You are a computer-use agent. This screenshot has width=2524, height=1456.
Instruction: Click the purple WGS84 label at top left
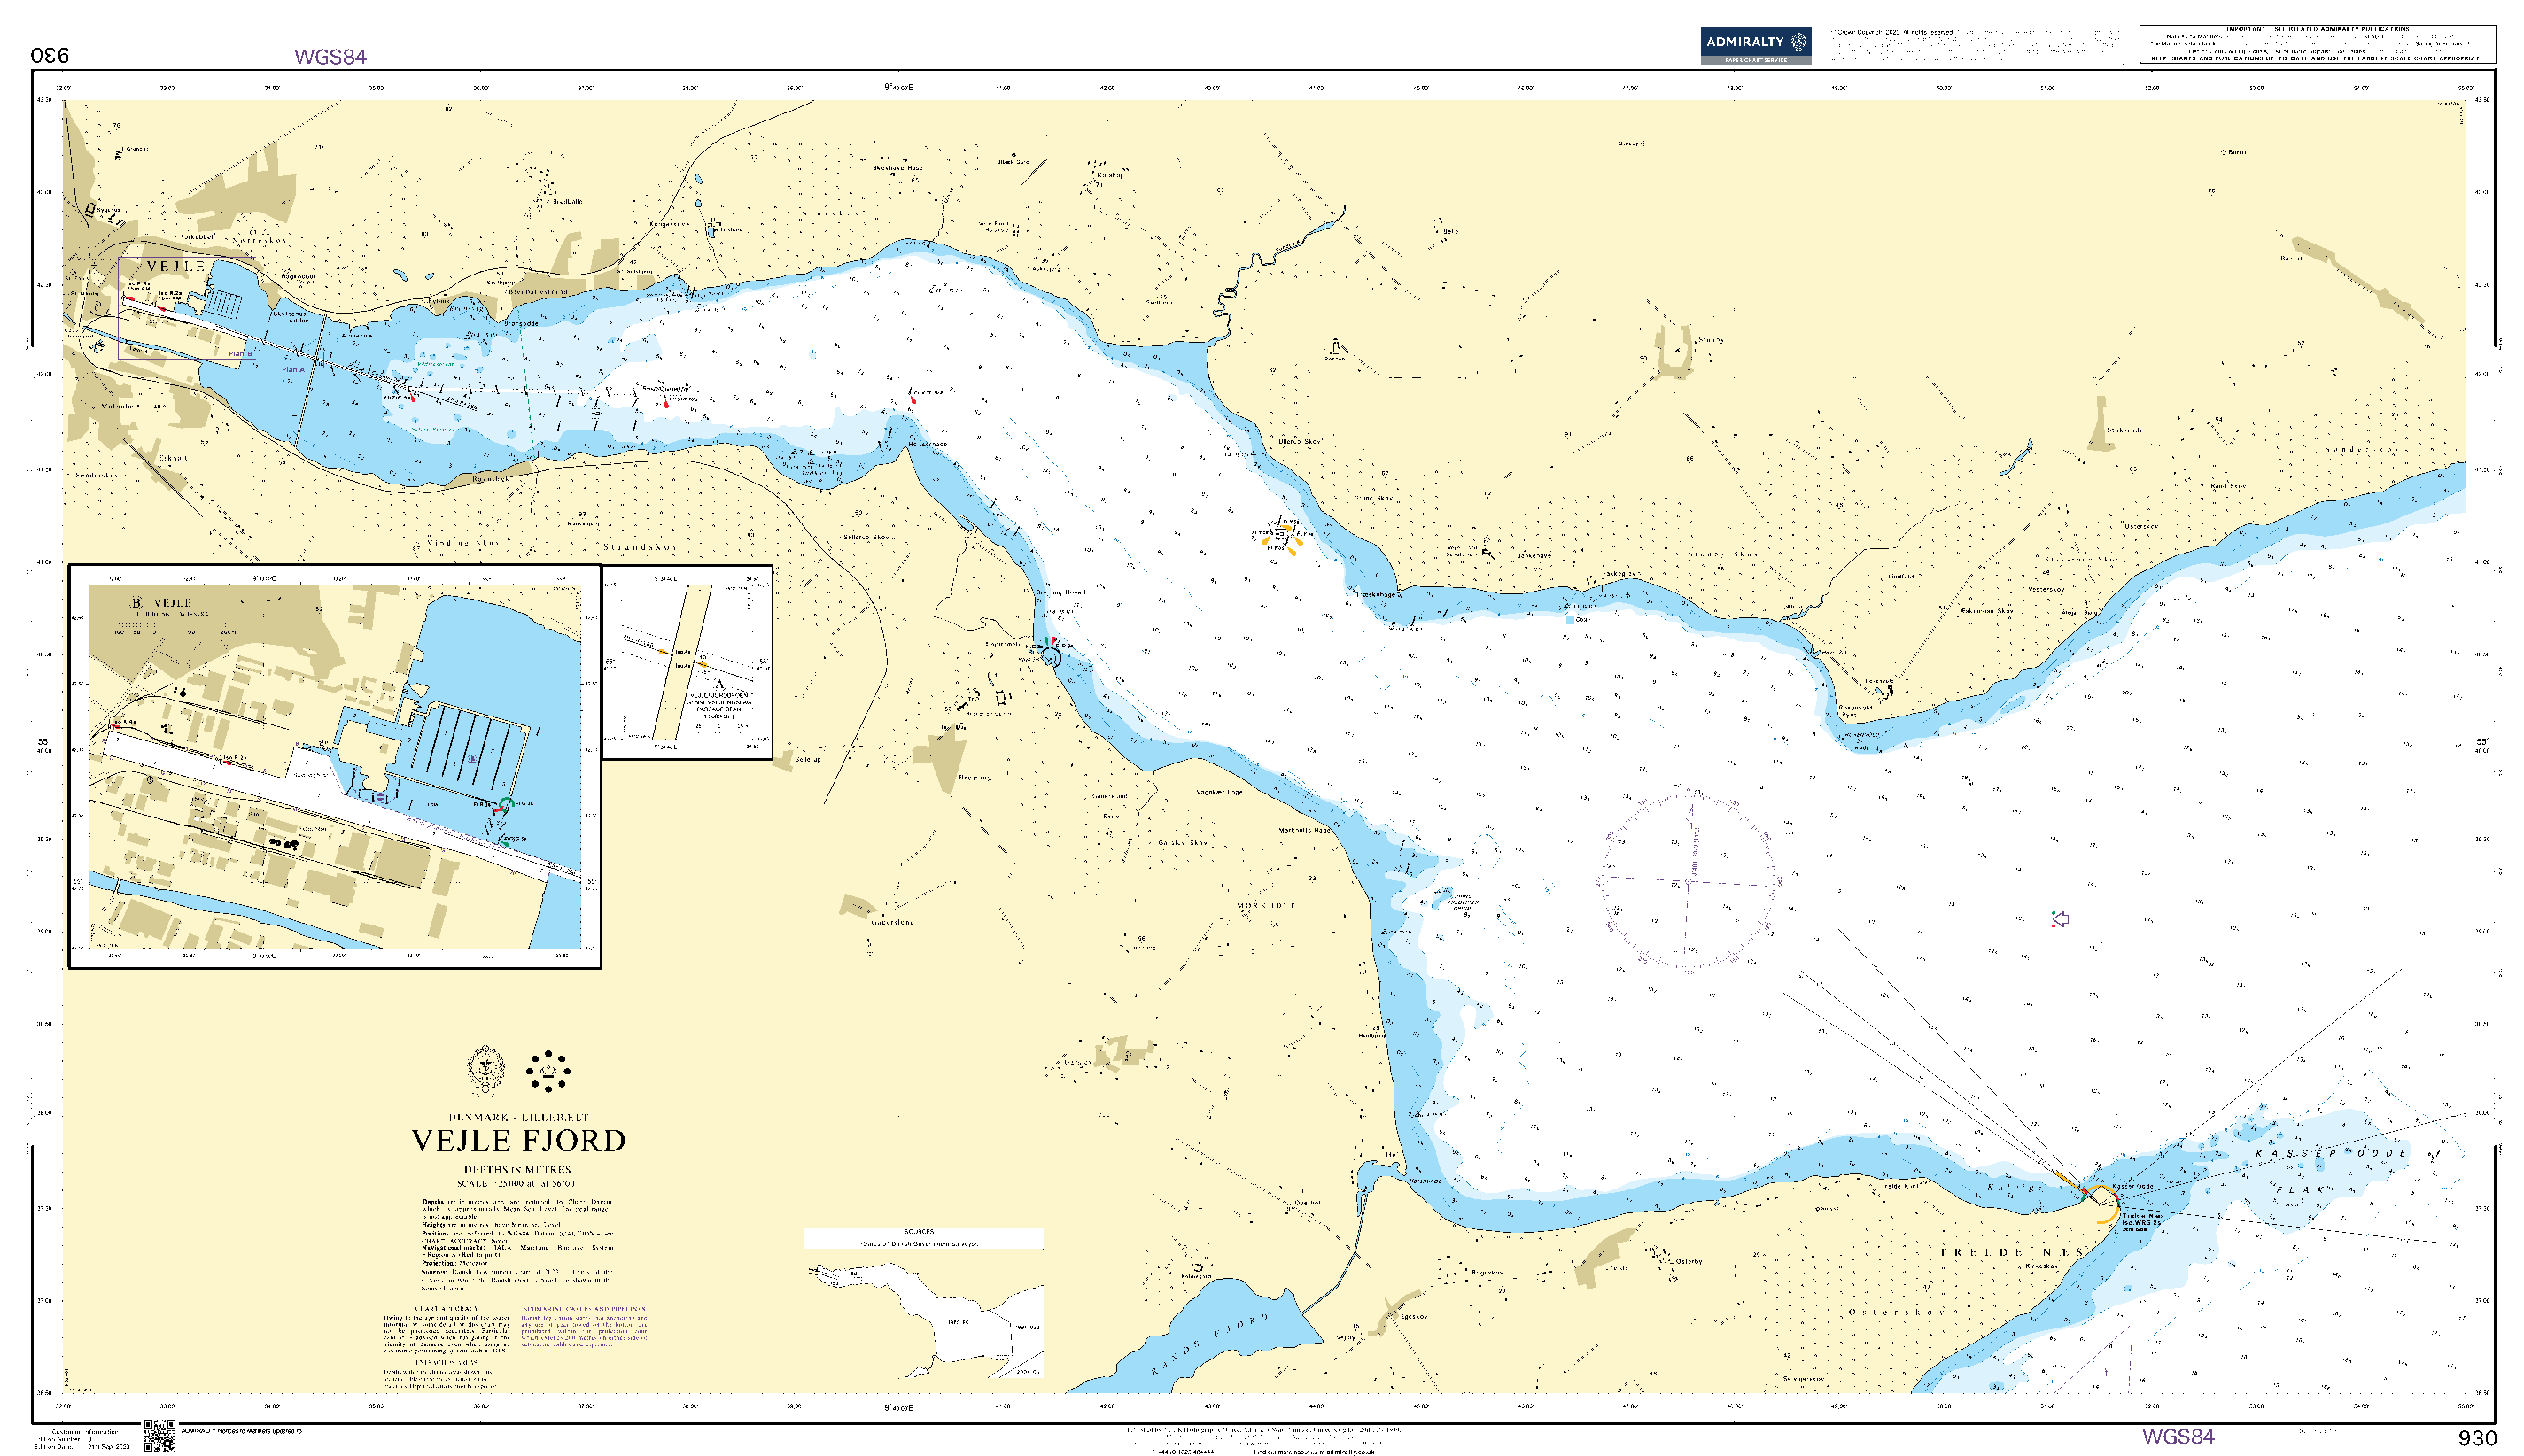330,57
